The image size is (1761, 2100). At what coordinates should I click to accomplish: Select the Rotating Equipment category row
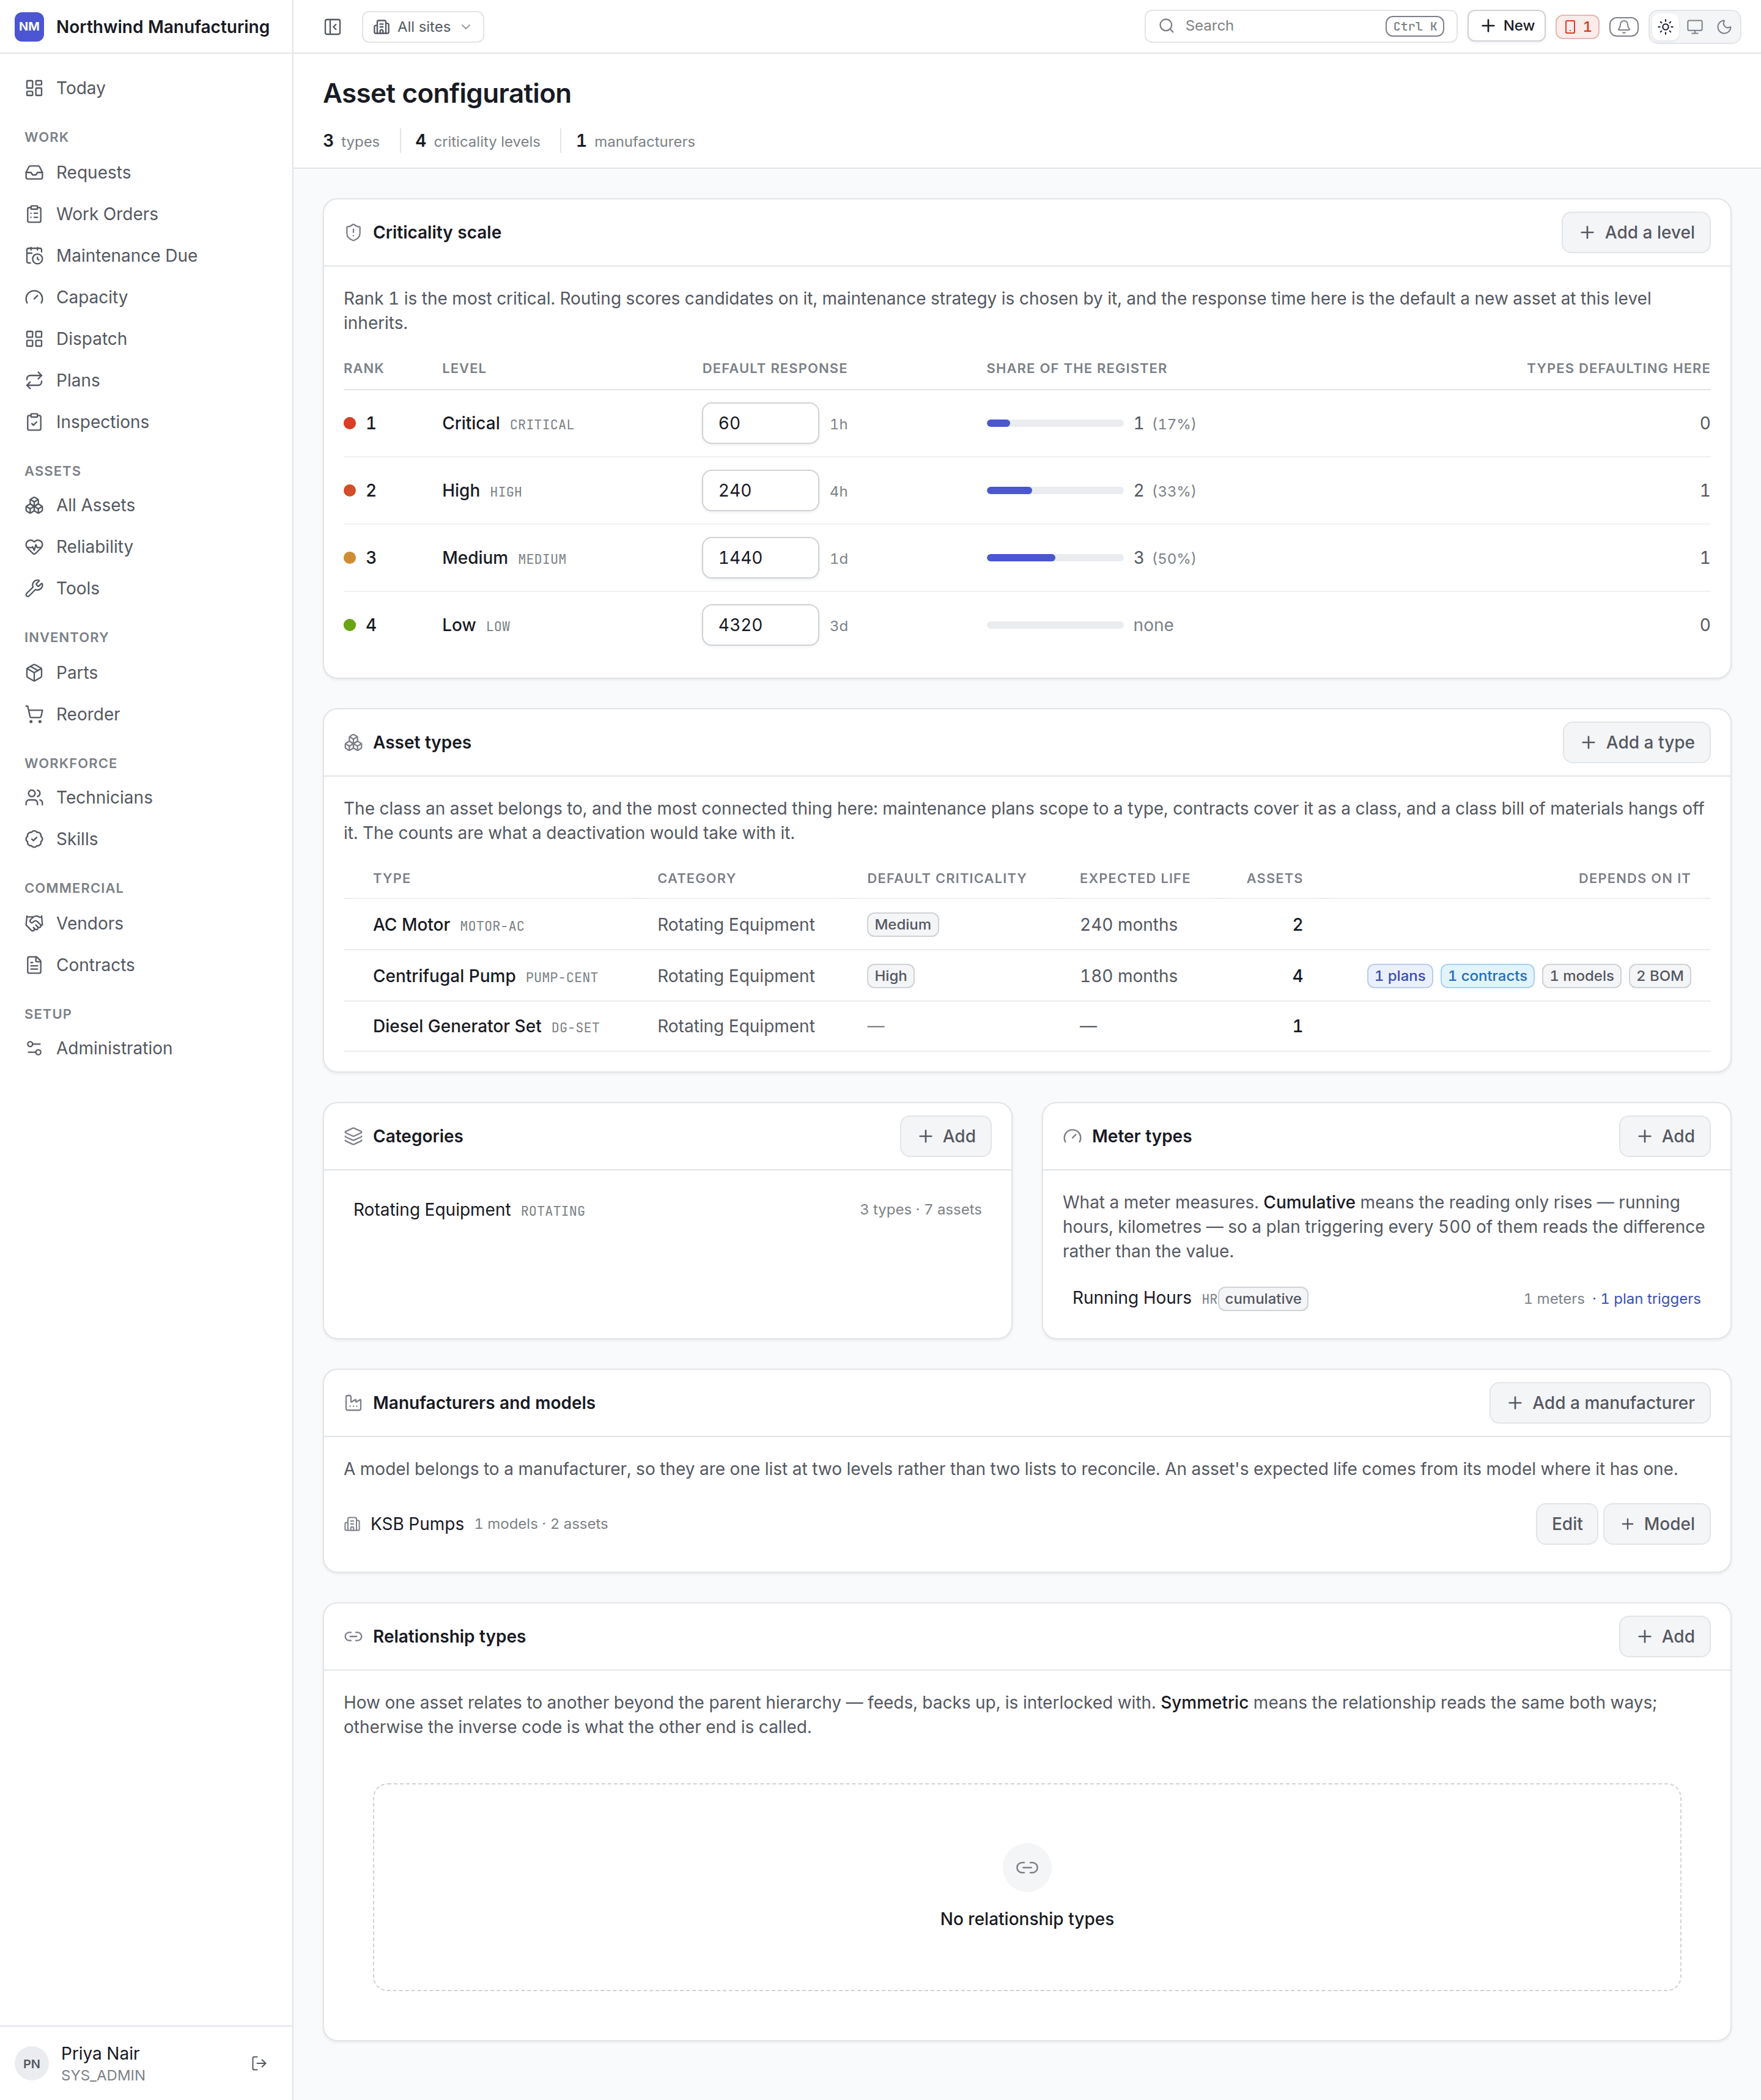click(667, 1210)
